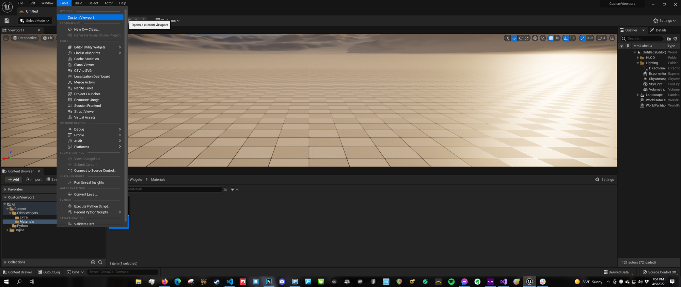The width and height of the screenshot is (681, 287).
Task: Open the surface snapping options icon
Action: pos(543,38)
